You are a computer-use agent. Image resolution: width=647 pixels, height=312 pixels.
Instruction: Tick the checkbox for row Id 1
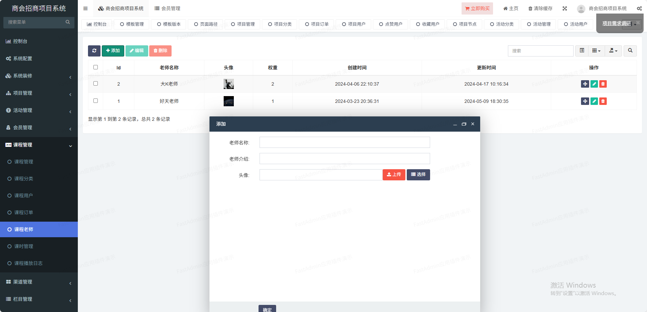pyautogui.click(x=95, y=101)
